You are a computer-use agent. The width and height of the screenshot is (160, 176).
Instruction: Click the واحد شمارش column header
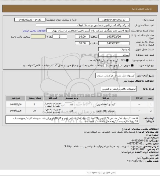click(x=71, y=98)
